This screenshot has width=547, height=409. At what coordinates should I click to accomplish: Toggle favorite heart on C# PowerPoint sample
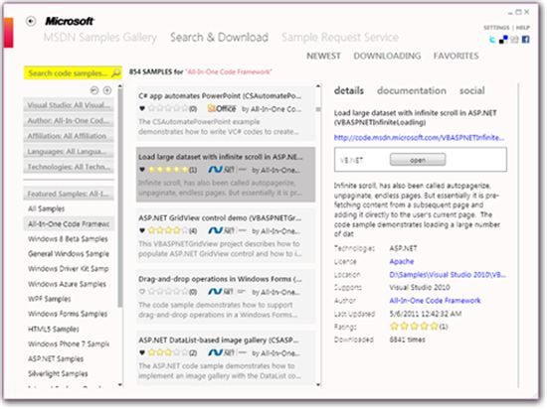pos(142,108)
